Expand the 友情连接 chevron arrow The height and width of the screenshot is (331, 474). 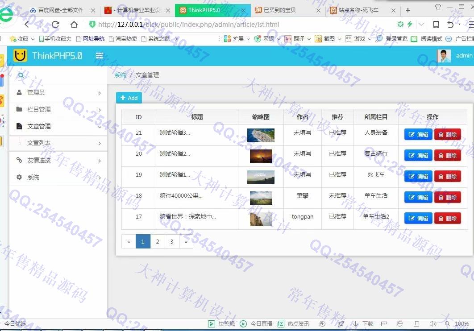[100, 161]
